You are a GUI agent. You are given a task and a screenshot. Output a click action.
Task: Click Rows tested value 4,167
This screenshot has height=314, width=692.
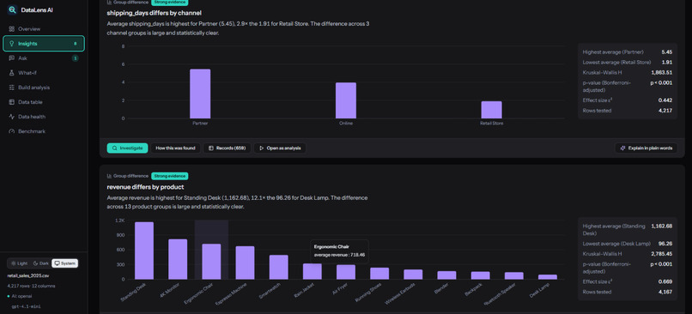[x=665, y=292]
